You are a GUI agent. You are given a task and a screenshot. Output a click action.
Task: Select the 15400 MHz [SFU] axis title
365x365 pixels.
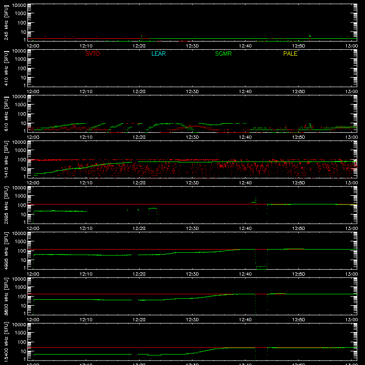coord(6,342)
